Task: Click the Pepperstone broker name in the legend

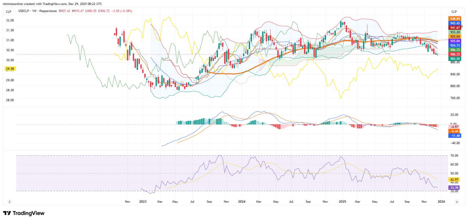Action: [48, 11]
